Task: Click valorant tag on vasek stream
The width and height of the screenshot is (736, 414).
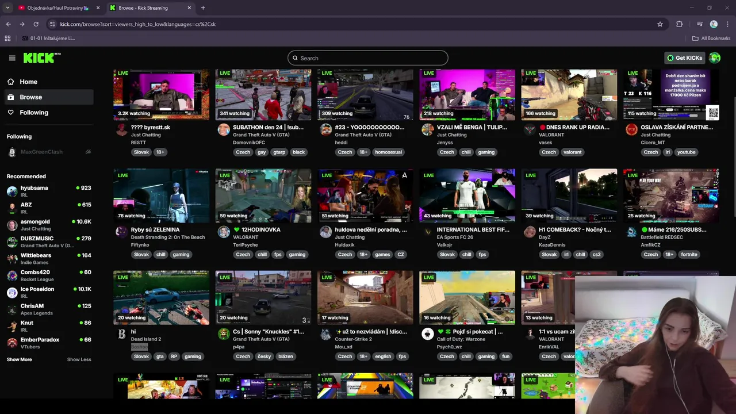Action: point(572,152)
